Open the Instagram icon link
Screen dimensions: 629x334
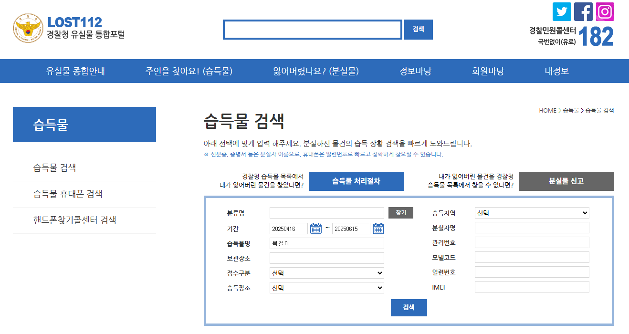(605, 12)
